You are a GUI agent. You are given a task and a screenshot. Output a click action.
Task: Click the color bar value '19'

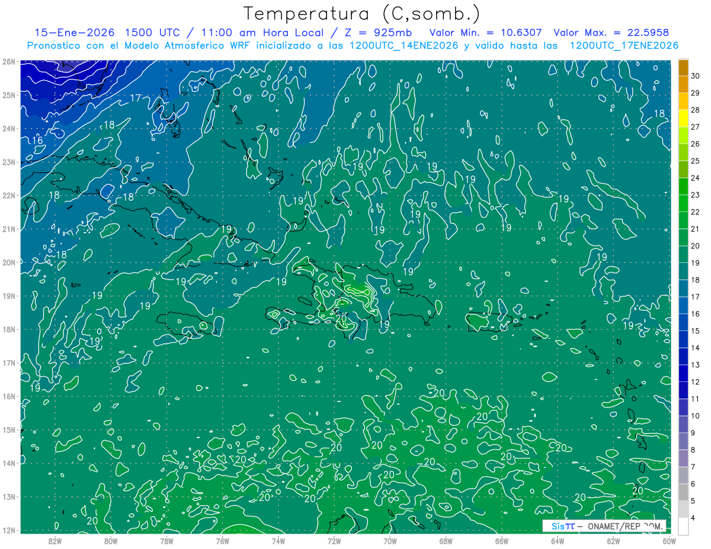[695, 263]
